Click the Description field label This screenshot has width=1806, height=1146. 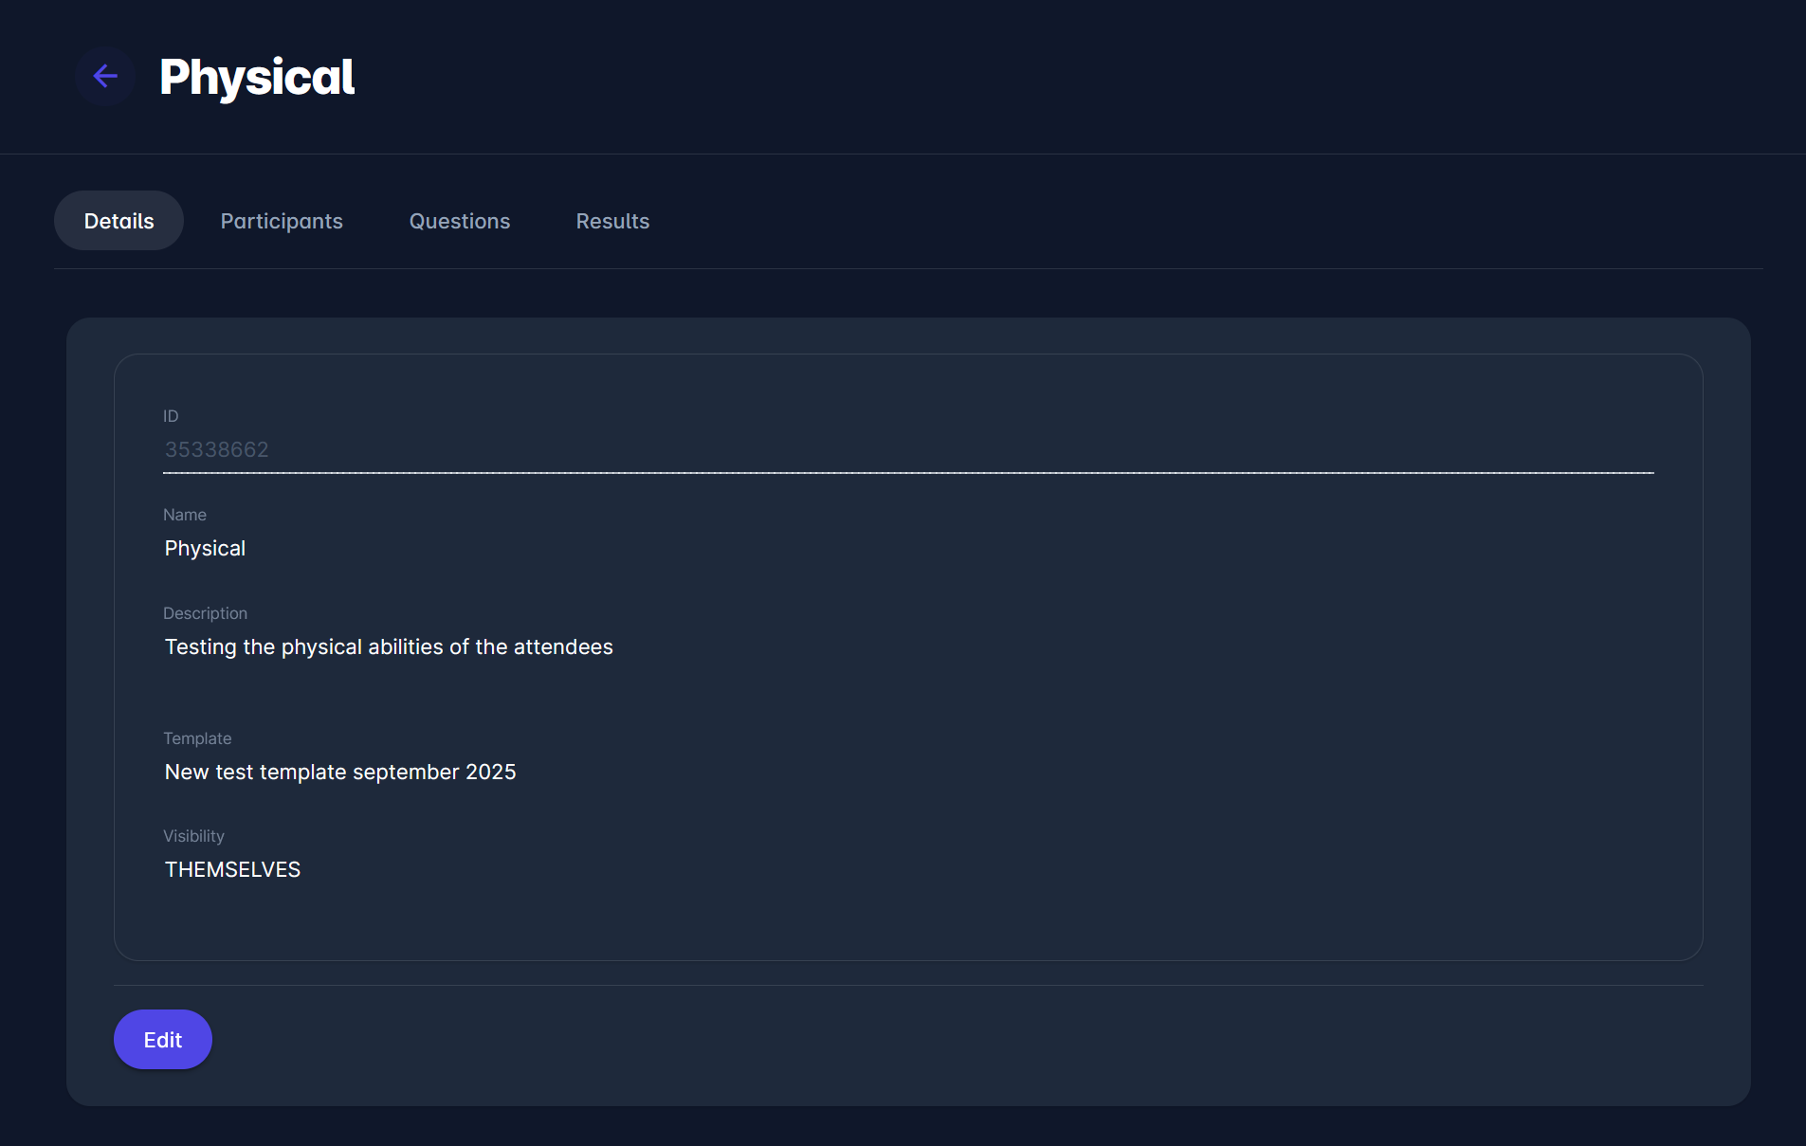[x=205, y=613]
